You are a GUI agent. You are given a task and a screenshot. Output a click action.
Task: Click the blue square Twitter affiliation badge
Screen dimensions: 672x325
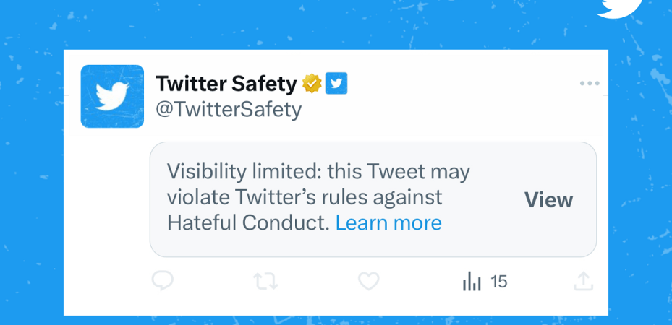[336, 84]
